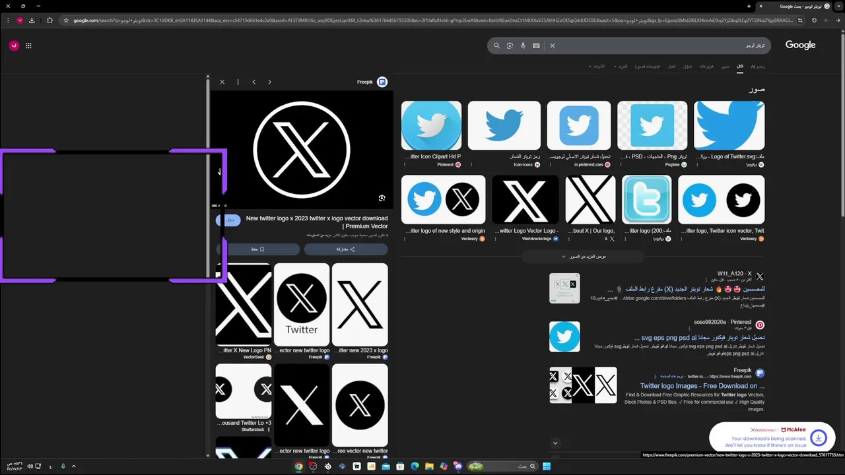Click the Chrome download icon in toolbar
Image resolution: width=845 pixels, height=475 pixels.
(32, 20)
